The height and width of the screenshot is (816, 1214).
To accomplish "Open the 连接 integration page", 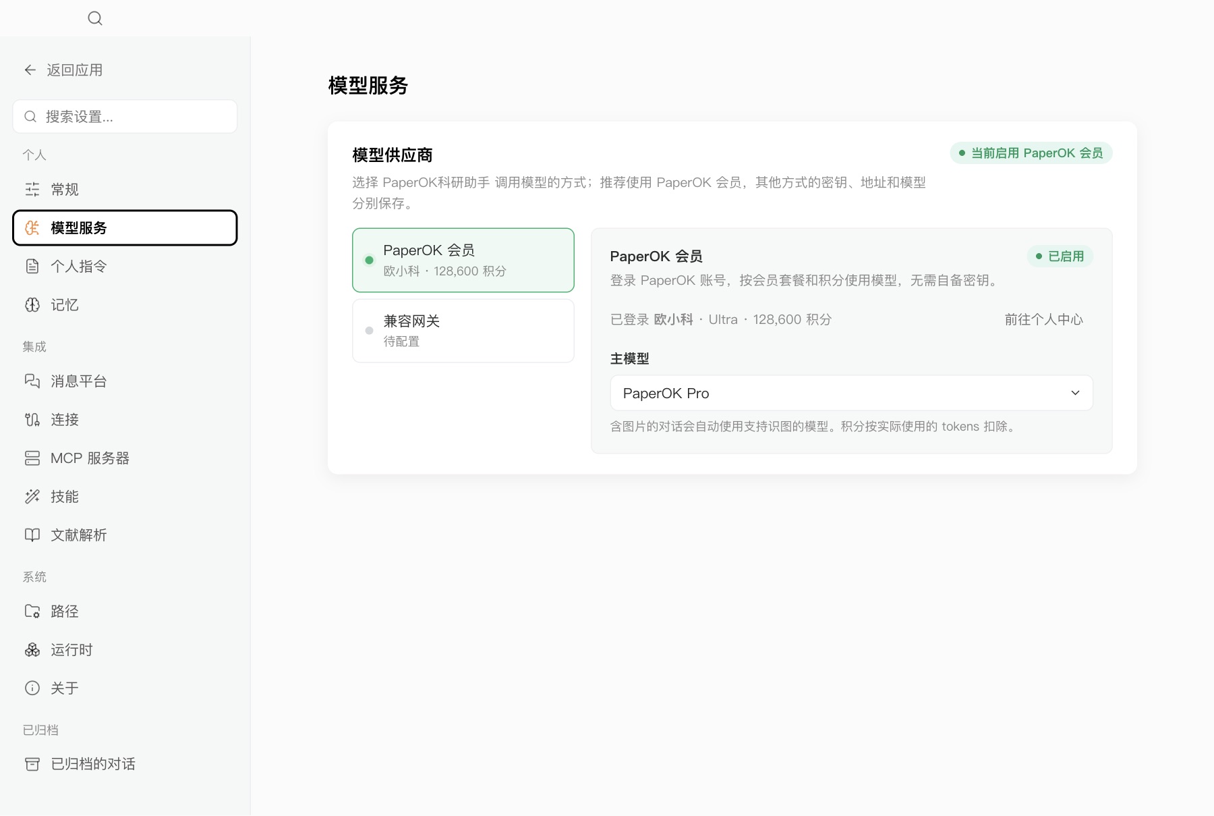I will pos(125,420).
